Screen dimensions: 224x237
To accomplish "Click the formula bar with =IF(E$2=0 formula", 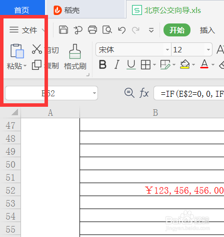I will pos(189,93).
